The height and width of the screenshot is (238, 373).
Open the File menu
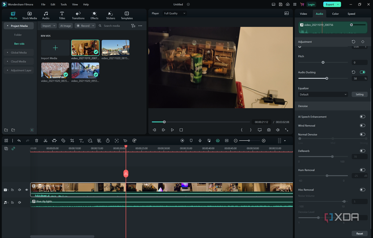click(43, 4)
